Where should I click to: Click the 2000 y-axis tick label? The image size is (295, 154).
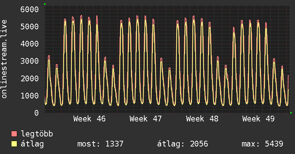pyautogui.click(x=29, y=78)
